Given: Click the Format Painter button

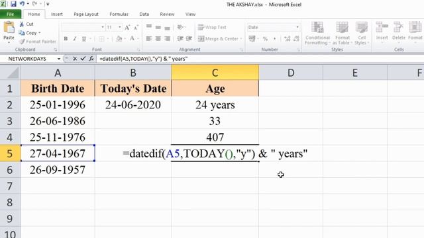Looking at the screenshot, I should tap(38, 42).
